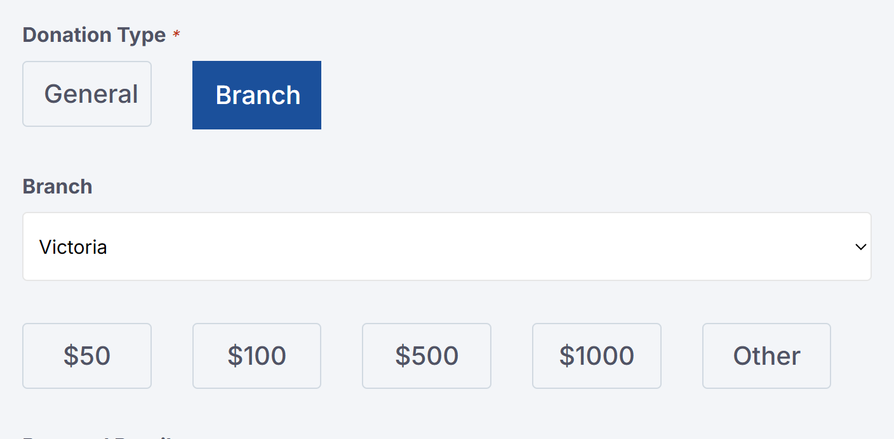Click the red required asterisk
The height and width of the screenshot is (439, 894).
point(177,35)
